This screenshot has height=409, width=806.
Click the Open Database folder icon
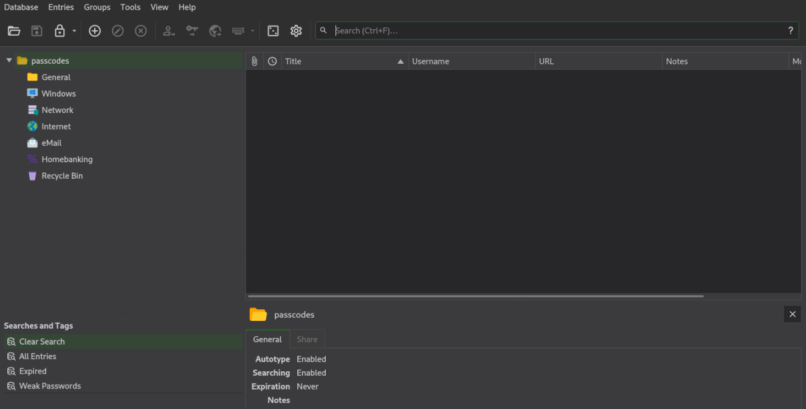pos(14,31)
